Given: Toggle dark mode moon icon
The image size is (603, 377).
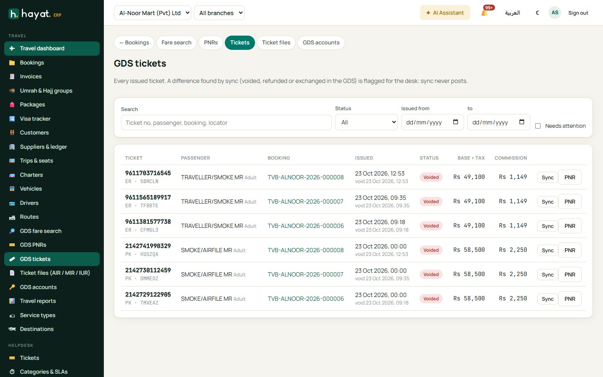Looking at the screenshot, I should [x=537, y=13].
